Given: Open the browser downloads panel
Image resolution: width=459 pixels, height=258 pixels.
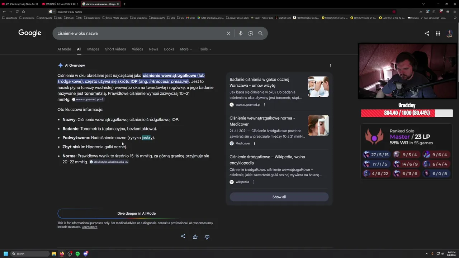Looking at the screenshot, I should [x=421, y=11].
